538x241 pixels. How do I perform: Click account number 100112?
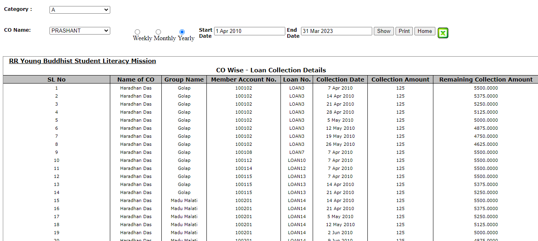point(244,160)
